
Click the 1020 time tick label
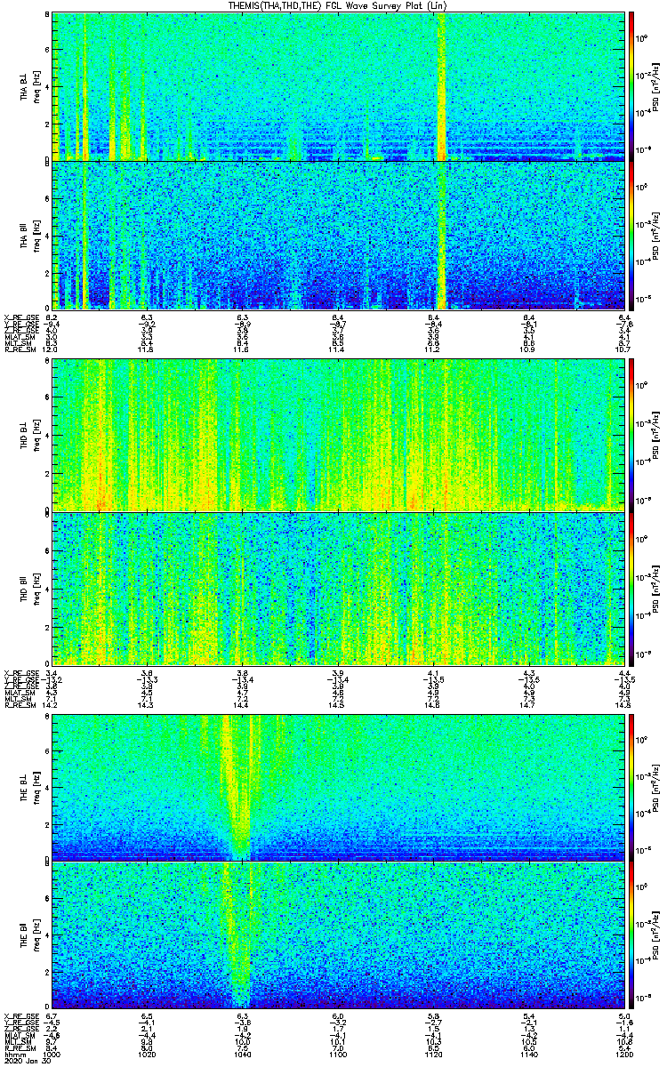[x=148, y=1054]
